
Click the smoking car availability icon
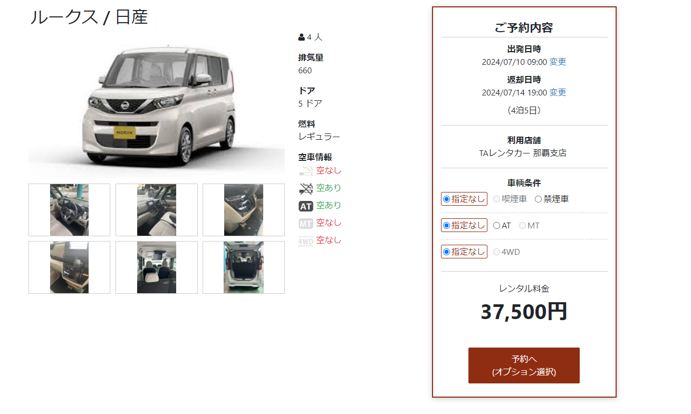306,171
